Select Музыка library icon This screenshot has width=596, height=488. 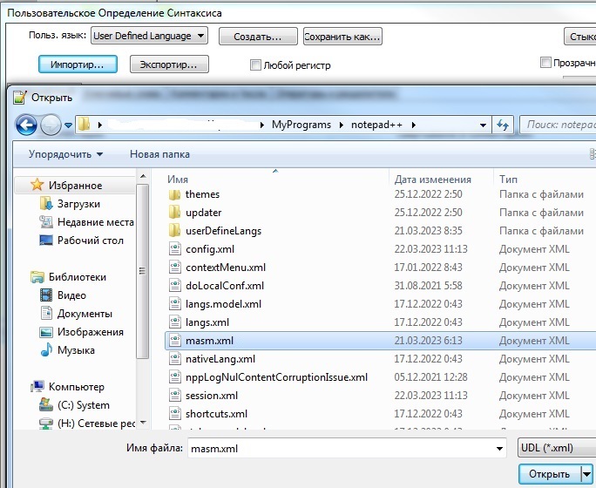coord(47,350)
